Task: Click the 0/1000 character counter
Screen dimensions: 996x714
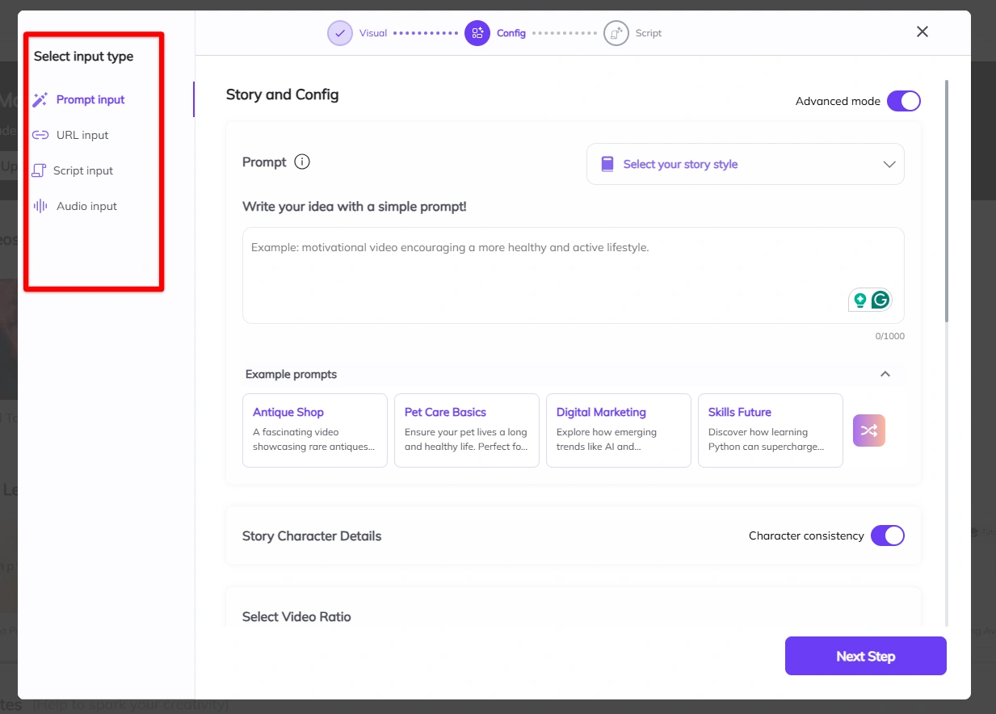Action: (889, 336)
